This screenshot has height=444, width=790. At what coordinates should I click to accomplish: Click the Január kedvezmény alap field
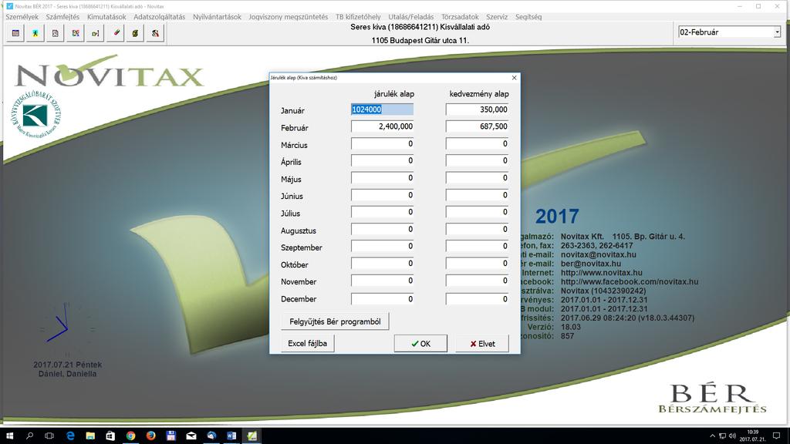(x=477, y=109)
